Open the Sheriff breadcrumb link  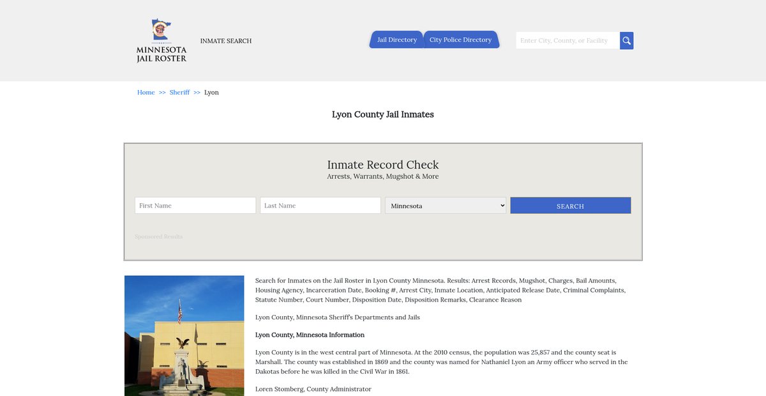click(x=179, y=93)
